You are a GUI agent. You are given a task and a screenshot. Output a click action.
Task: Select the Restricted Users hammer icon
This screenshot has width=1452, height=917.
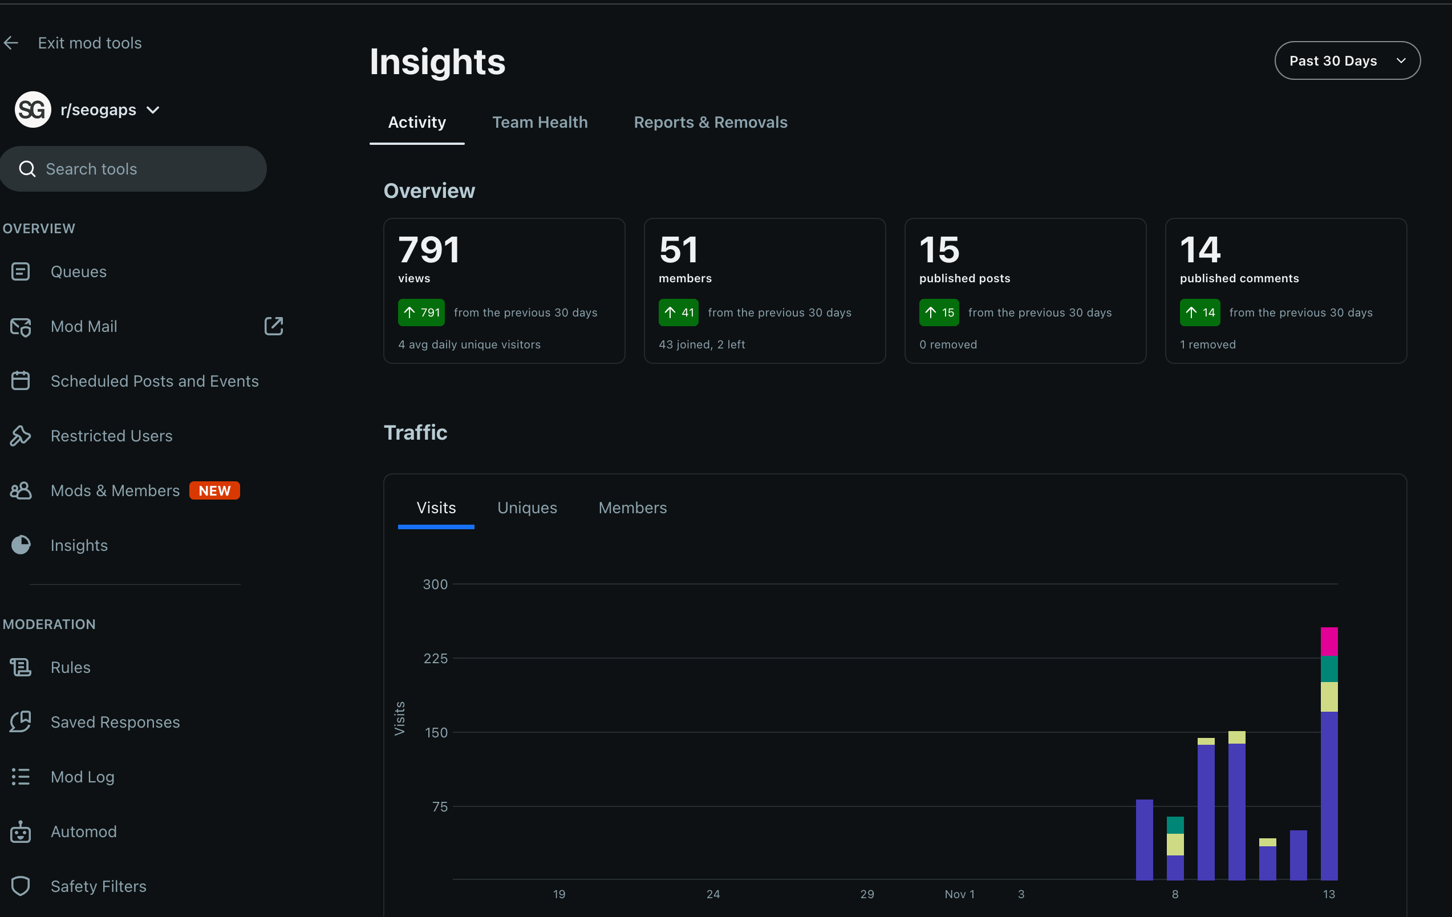pos(21,436)
